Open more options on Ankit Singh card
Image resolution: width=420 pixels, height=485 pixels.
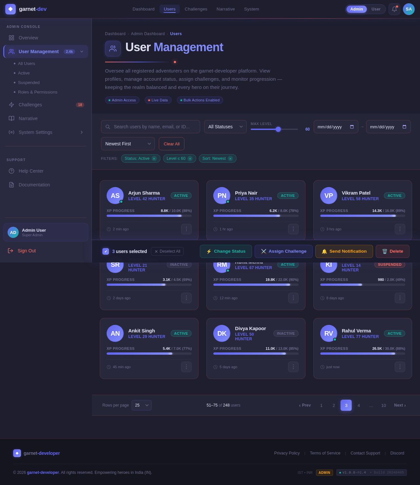186,367
